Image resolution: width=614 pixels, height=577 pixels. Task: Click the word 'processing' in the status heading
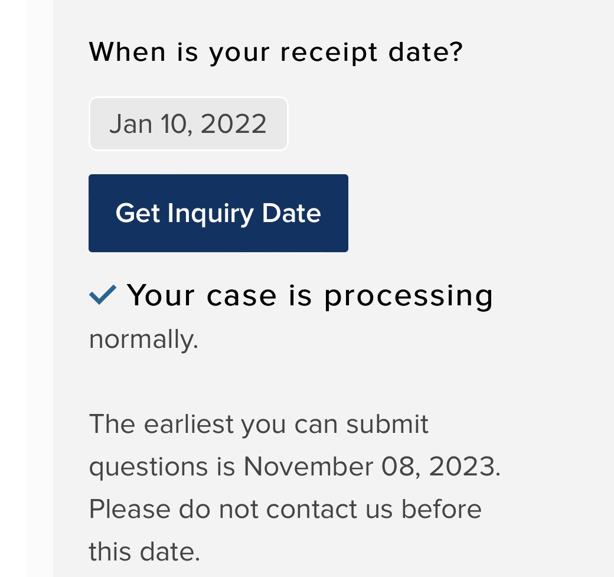click(x=409, y=297)
